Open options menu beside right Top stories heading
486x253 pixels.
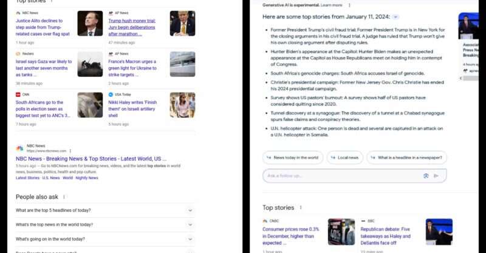pos(301,208)
